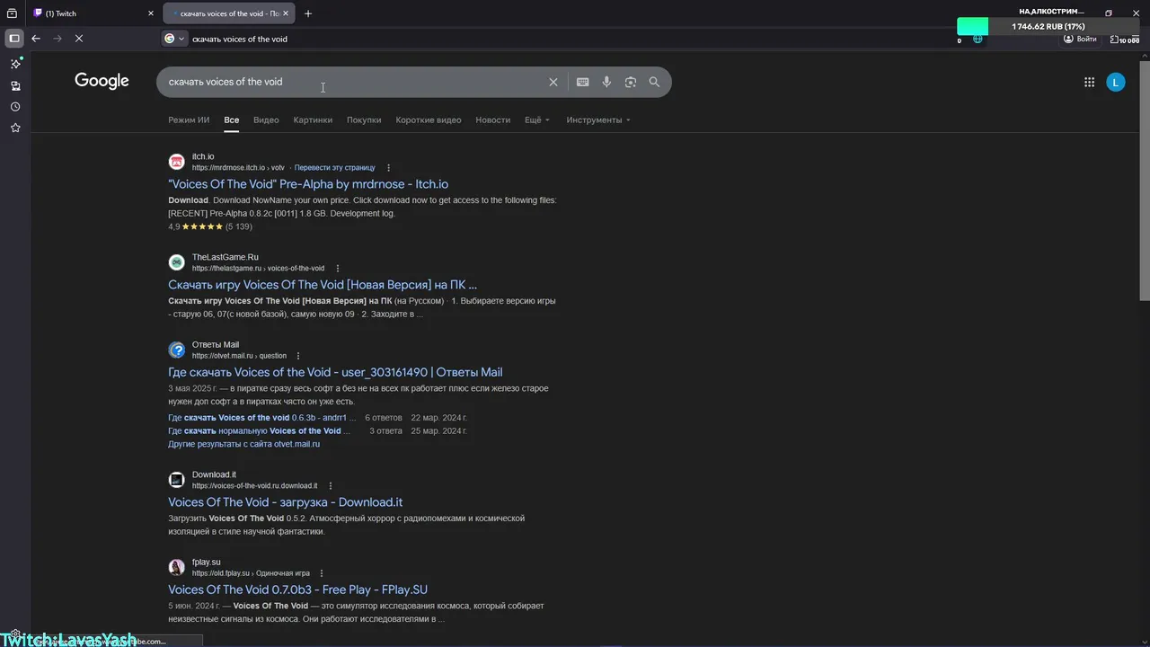Viewport: 1150px width, 647px height.
Task: Open the TheLastGame.Ru Скачать игру result
Action: 323,285
